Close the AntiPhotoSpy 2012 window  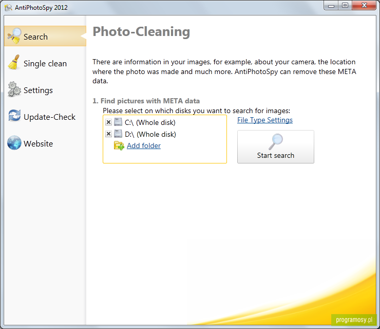click(364, 5)
